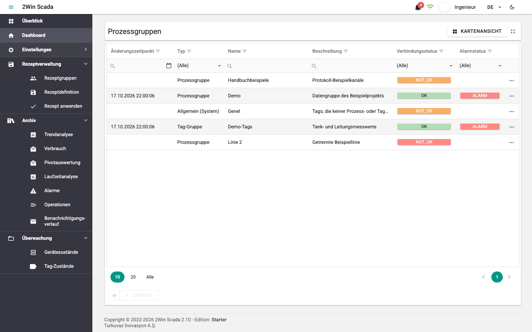The image size is (532, 332).
Task: Click the Typ column filter icon
Action: tap(189, 51)
